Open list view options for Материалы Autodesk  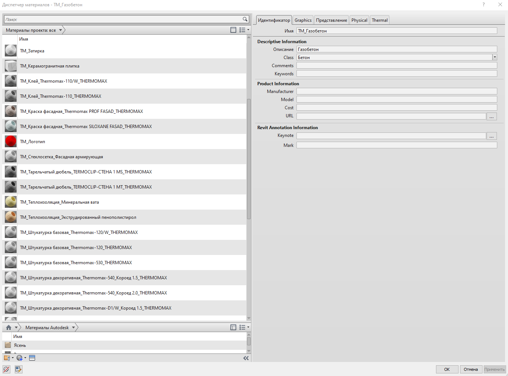[244, 327]
